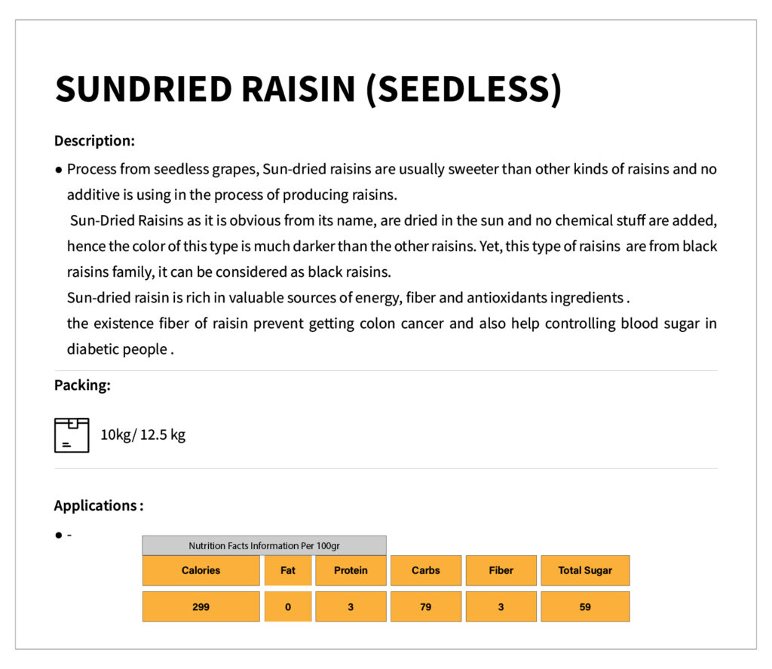This screenshot has width=772, height=669.
Task: Click the bullet dash under Applications
Action: (x=69, y=535)
